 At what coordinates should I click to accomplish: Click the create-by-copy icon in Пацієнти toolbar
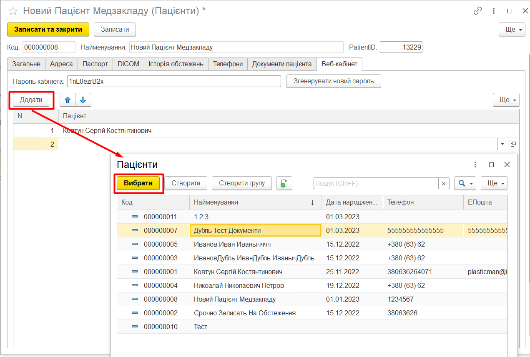(x=284, y=183)
